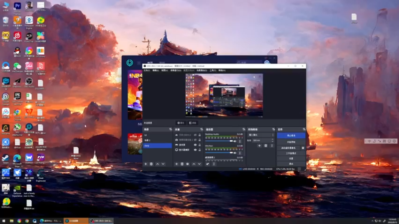Adjust the Desktop Audio volume slider
399x224 pixels.
[x=219, y=141]
